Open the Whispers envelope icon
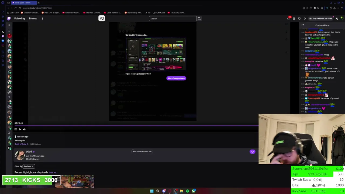The height and width of the screenshot is (194, 345). click(x=294, y=19)
